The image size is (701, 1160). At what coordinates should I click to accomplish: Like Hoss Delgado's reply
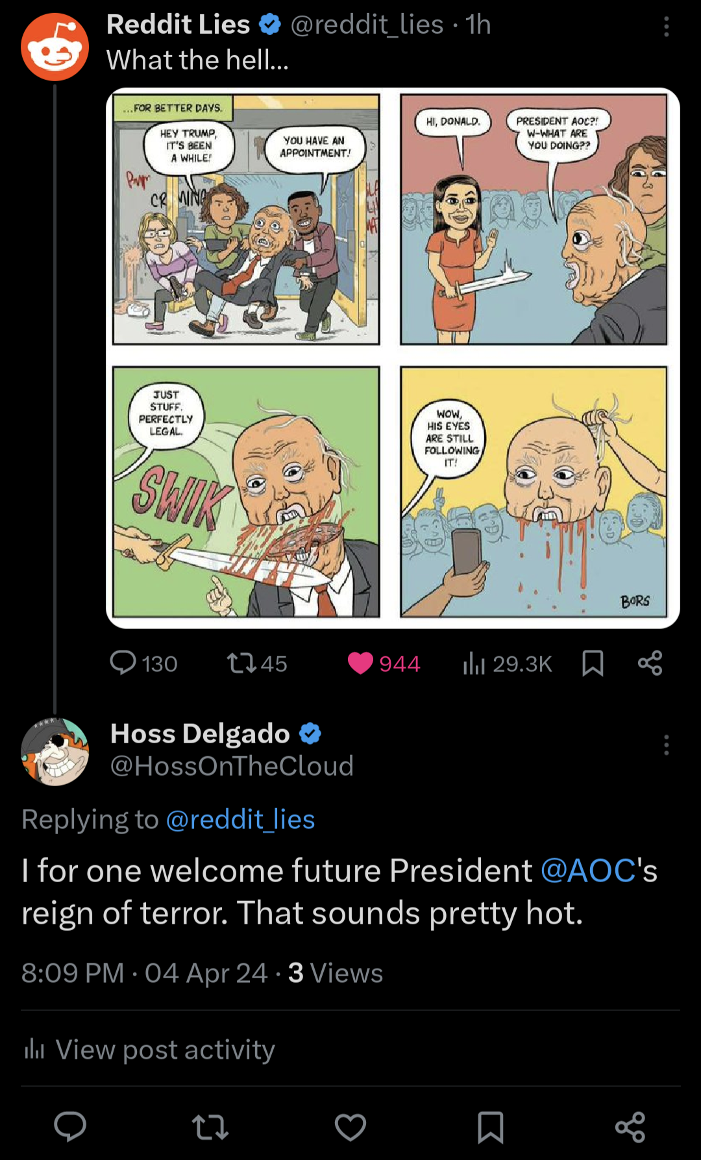(x=350, y=1126)
